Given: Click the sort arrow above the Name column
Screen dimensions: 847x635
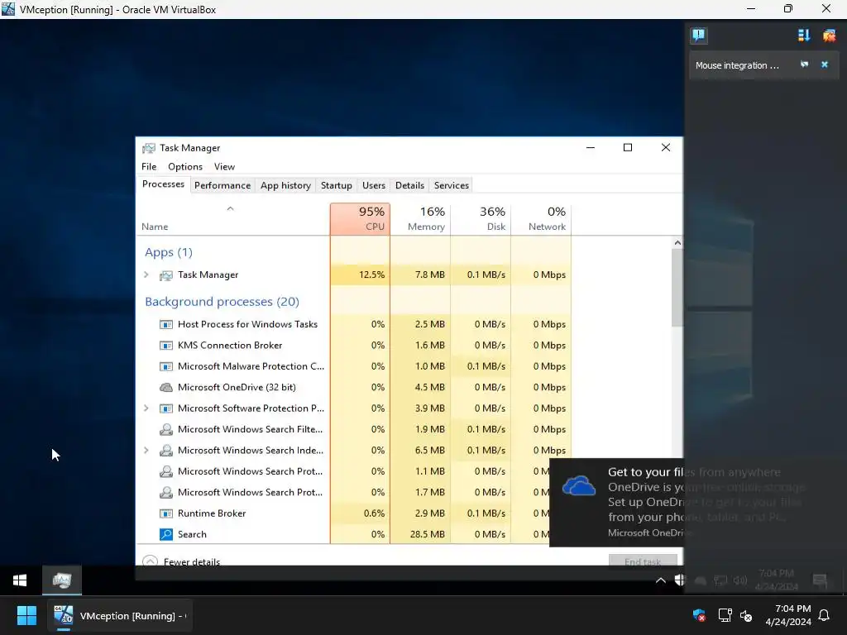Looking at the screenshot, I should (x=230, y=208).
